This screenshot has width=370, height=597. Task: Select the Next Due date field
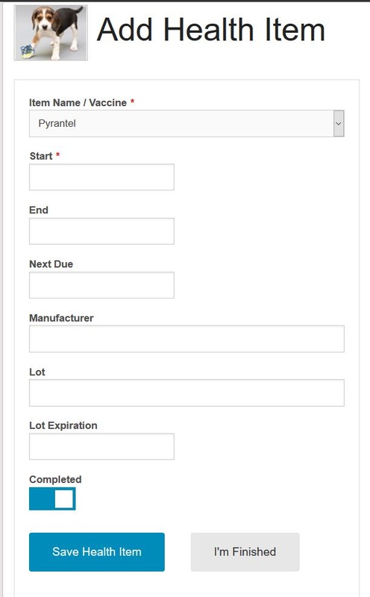[101, 285]
